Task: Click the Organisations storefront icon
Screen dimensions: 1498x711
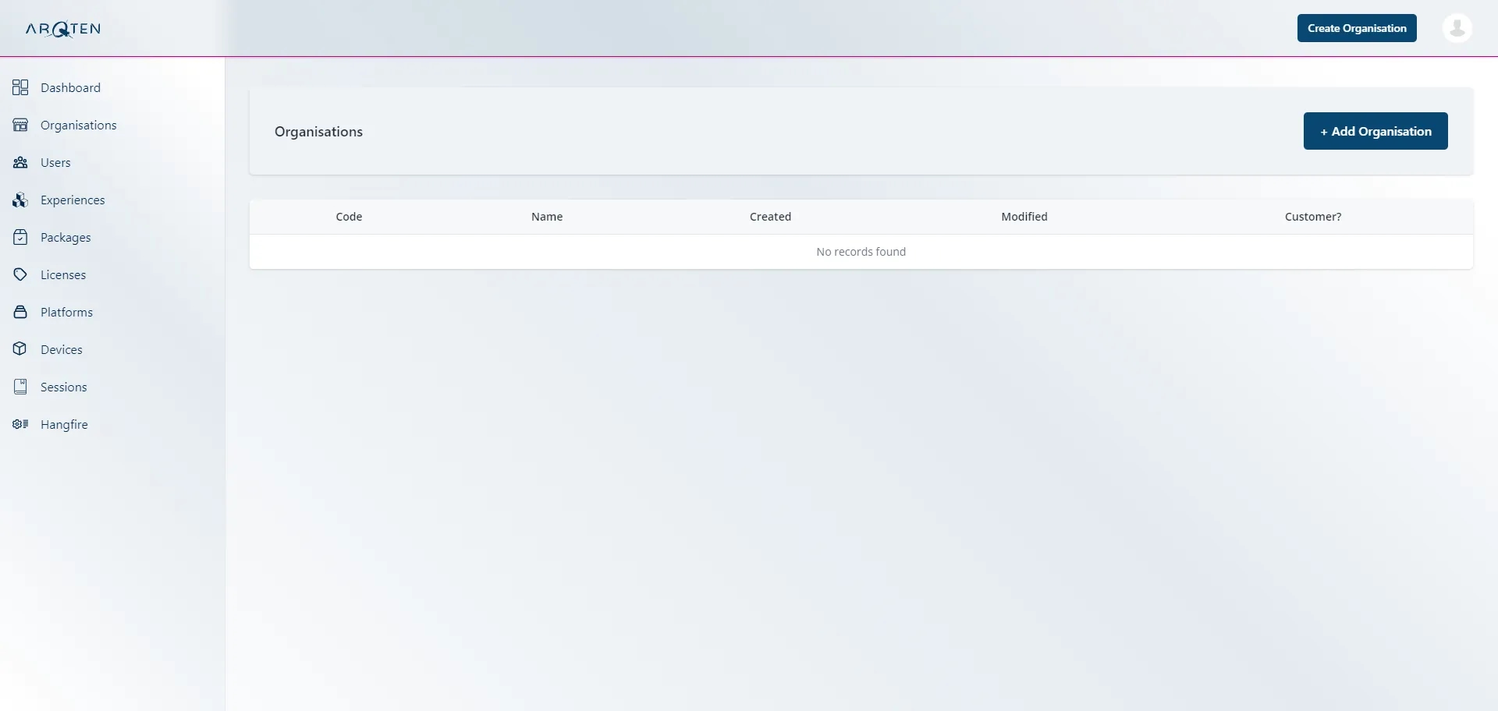Action: click(x=20, y=125)
